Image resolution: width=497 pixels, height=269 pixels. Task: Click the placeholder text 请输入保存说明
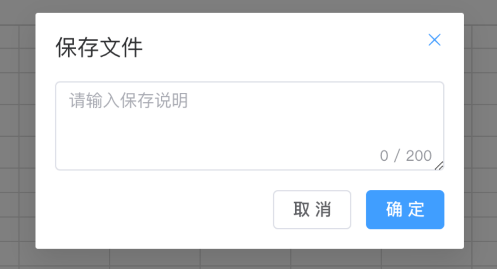(x=128, y=101)
